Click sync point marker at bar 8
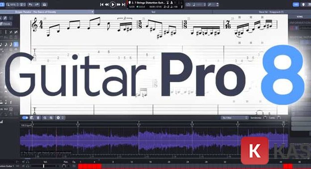Viewport: 311px width, 169px height. point(192,125)
